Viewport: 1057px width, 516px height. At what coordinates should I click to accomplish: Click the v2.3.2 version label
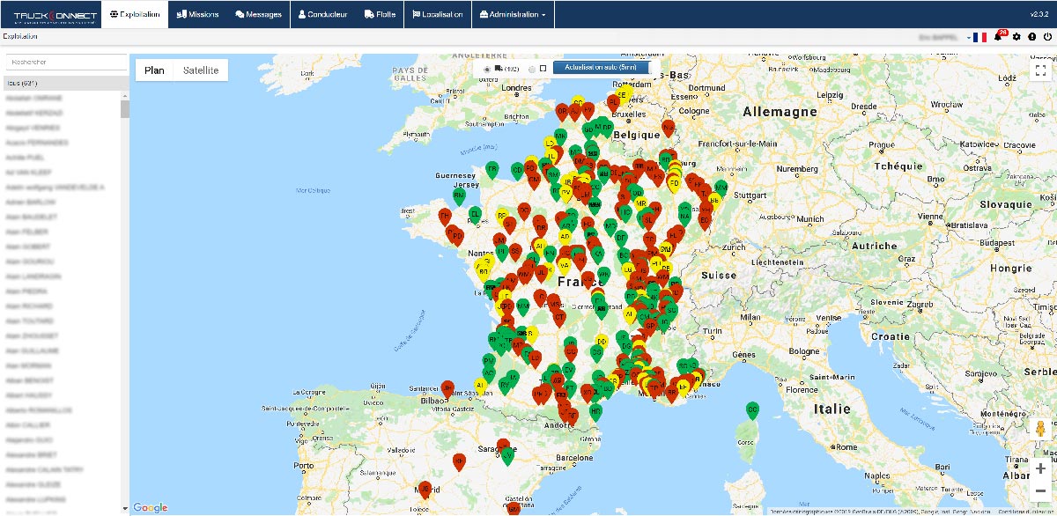pyautogui.click(x=1041, y=14)
